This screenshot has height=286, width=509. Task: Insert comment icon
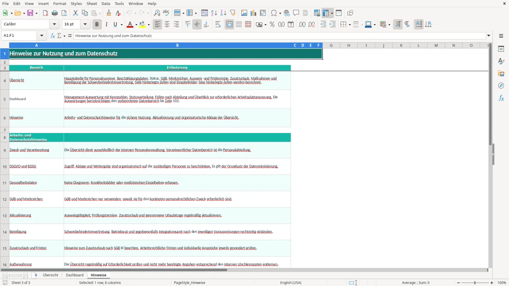coord(296,13)
